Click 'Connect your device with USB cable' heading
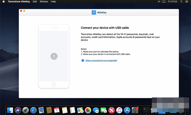The height and width of the screenshot is (115, 191). point(105,28)
